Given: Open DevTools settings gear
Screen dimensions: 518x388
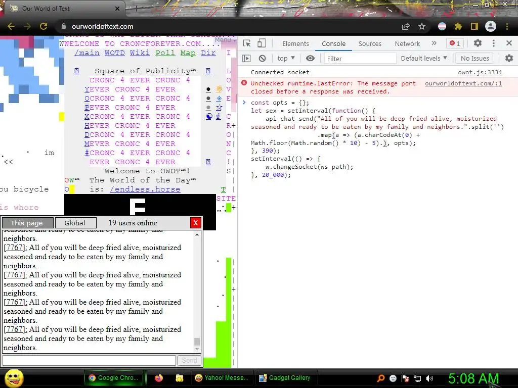Looking at the screenshot, I should (478, 43).
